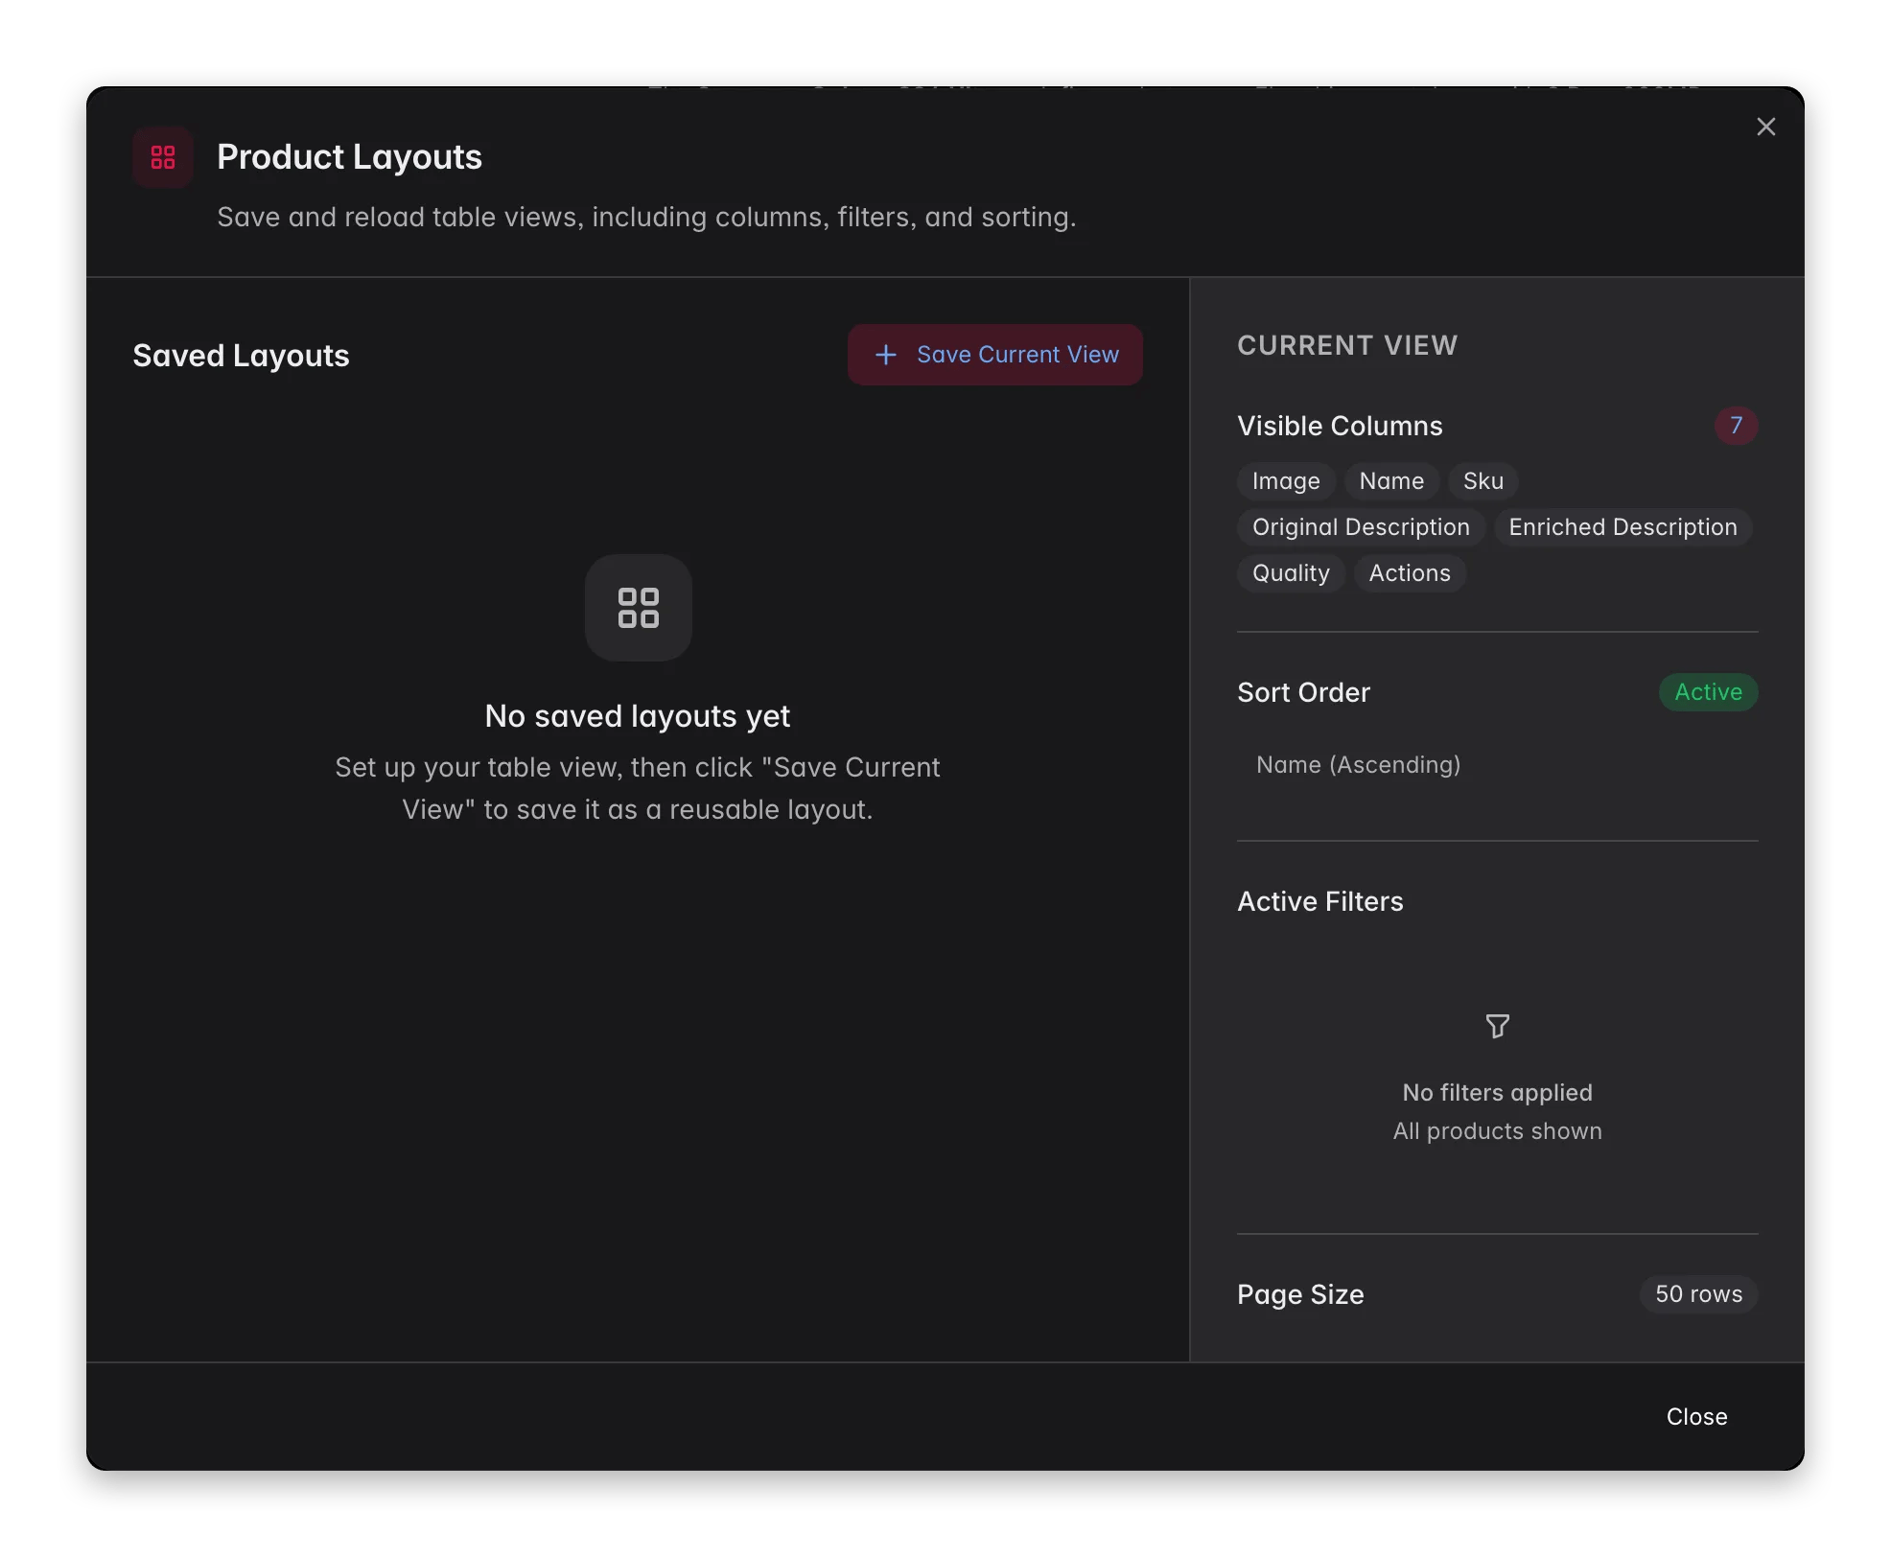The width and height of the screenshot is (1891, 1557).
Task: Click Save Current View button
Action: point(994,355)
